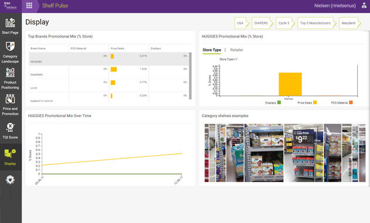Open the user profile icon
This screenshot has width=370, height=223.
(x=364, y=5)
